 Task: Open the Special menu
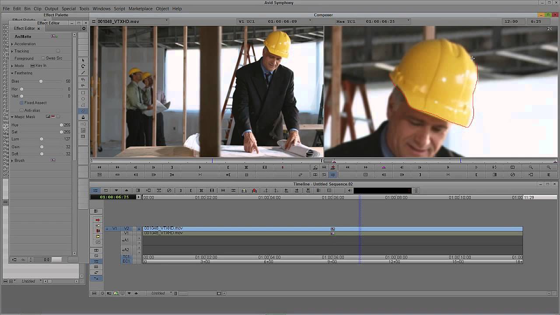[69, 9]
